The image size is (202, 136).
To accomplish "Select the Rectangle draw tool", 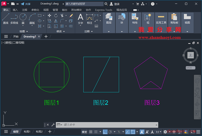I will tap(40, 15).
